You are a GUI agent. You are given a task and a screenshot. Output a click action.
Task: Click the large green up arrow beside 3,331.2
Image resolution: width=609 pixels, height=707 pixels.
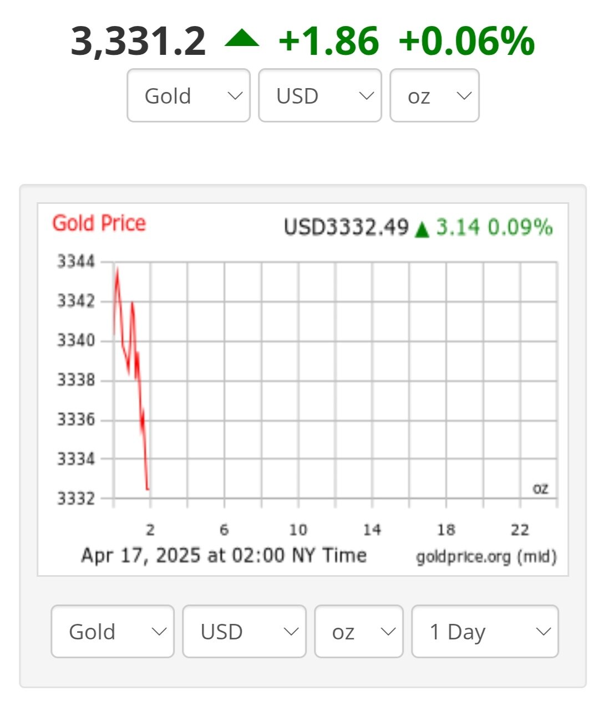[242, 39]
